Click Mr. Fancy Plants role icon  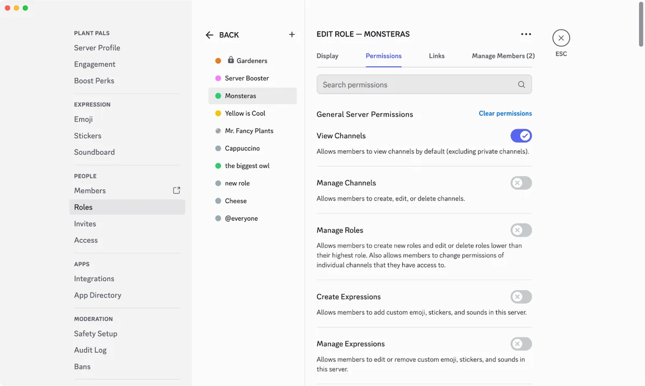(218, 131)
